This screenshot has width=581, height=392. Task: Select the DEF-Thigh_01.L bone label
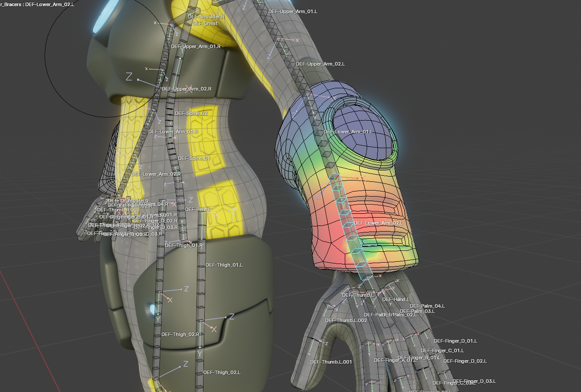[224, 265]
